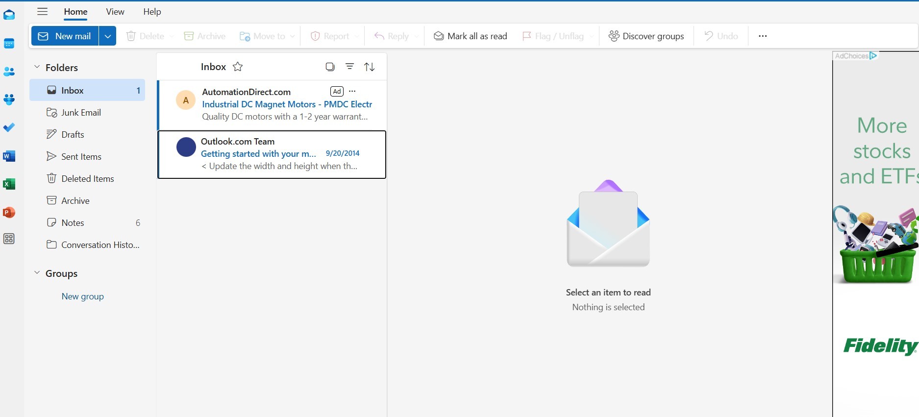The width and height of the screenshot is (919, 417).
Task: Launch PowerPoint from the app rail
Action: [9, 213]
